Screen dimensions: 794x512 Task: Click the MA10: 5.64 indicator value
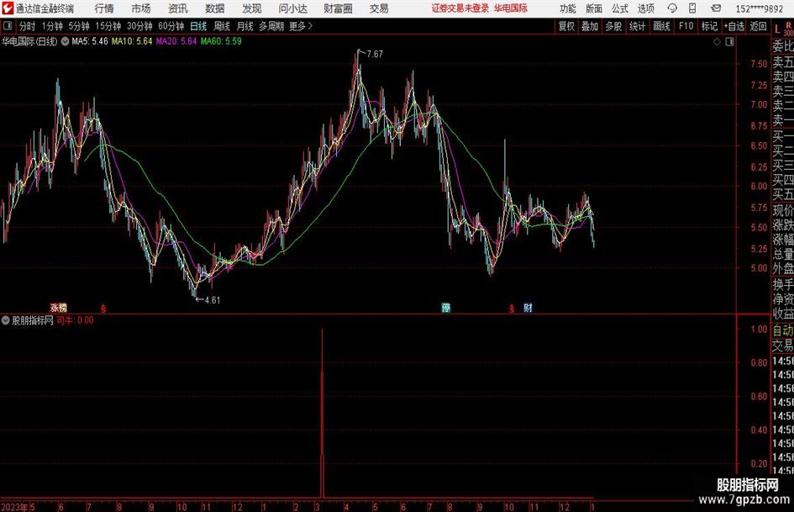coord(132,41)
